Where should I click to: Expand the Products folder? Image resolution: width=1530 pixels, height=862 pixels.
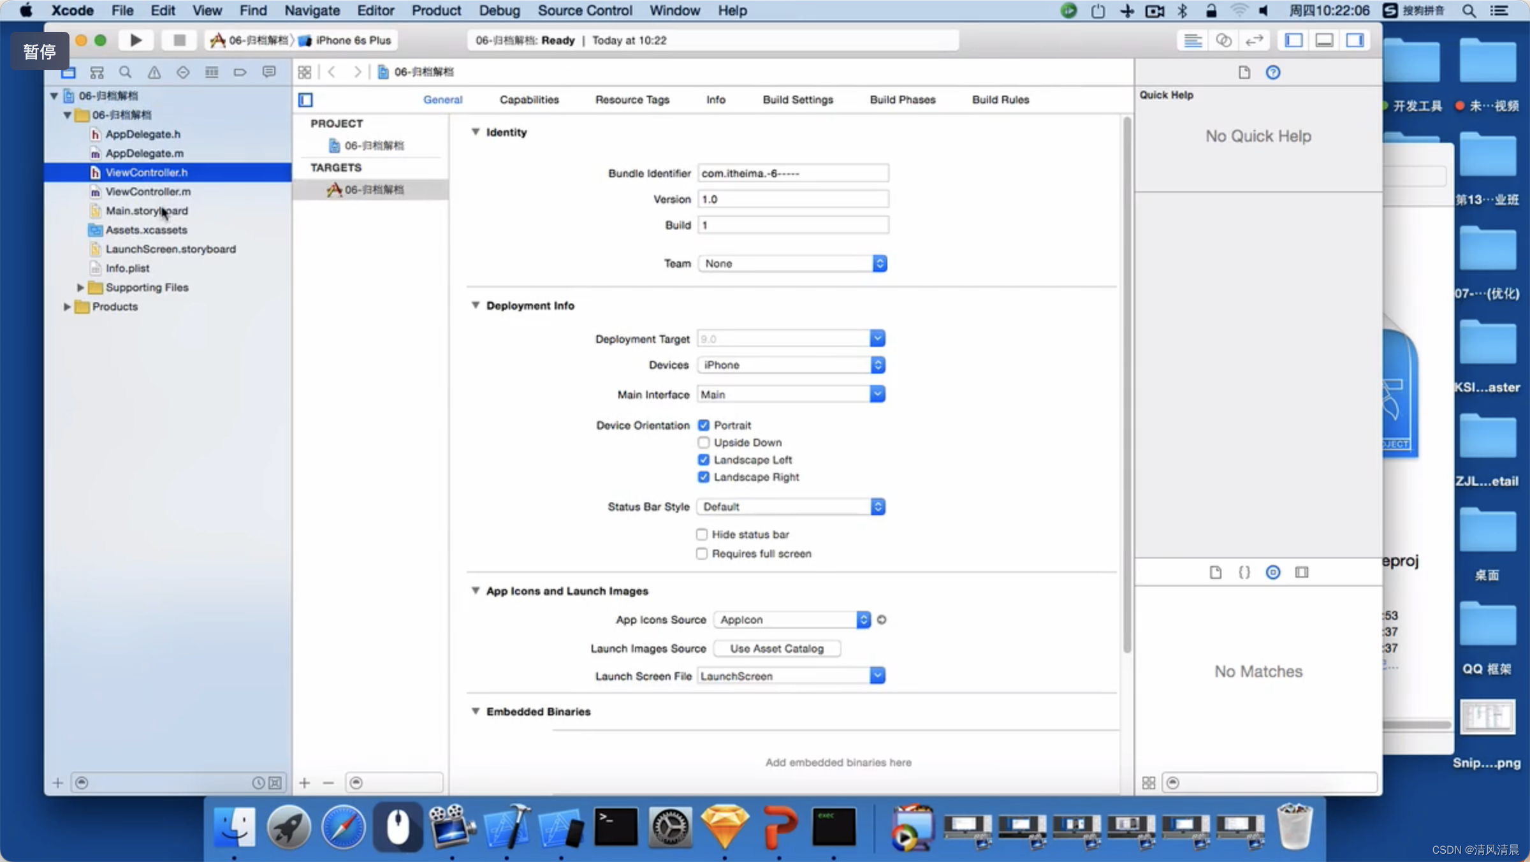67,307
